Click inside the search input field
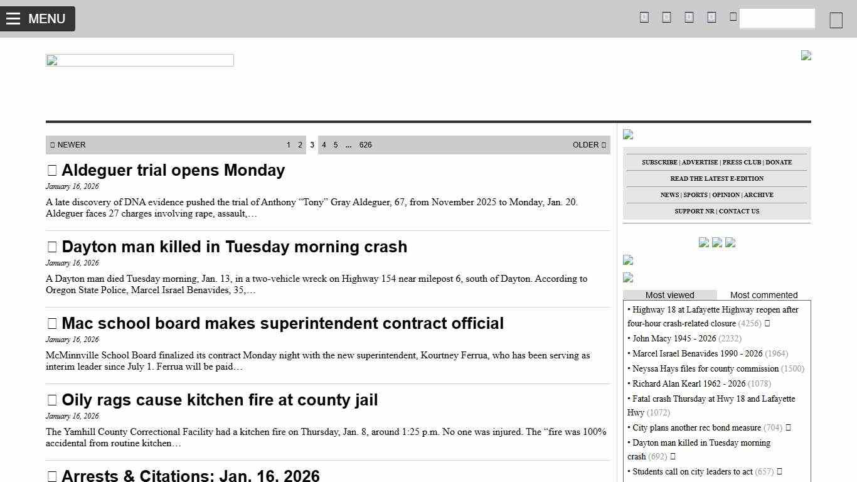Viewport: 857px width, 482px height. click(x=777, y=19)
